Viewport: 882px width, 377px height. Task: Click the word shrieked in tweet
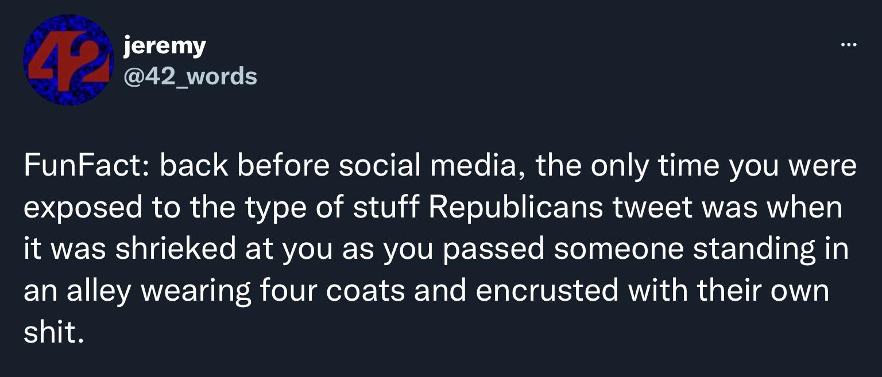coord(175,250)
